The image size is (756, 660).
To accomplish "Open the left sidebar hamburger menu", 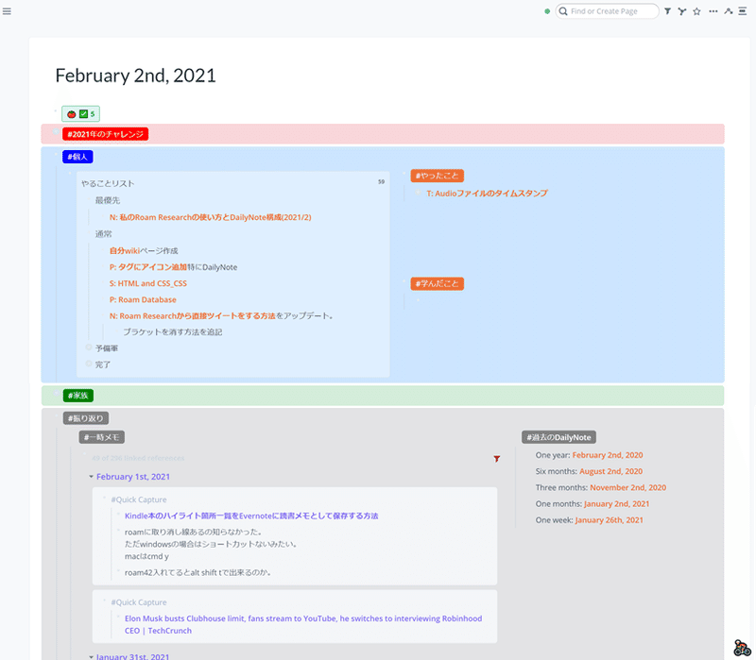I will [x=8, y=10].
